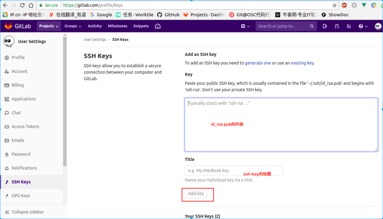Expand the help question-mark dropdown

[363, 26]
